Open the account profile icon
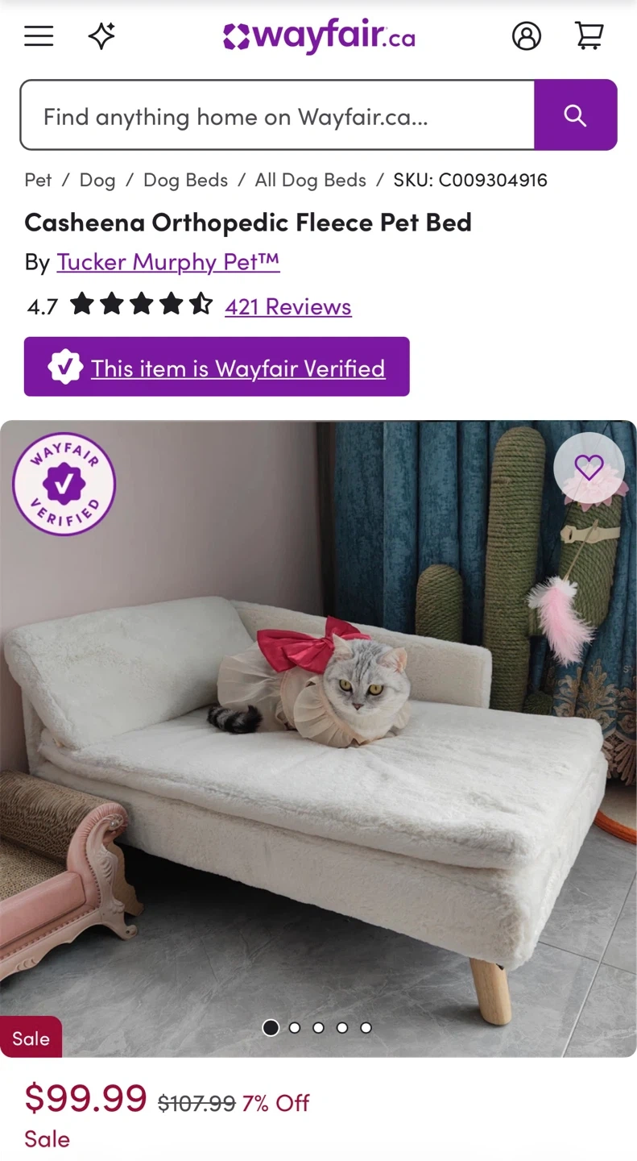Image resolution: width=637 pixels, height=1161 pixels. point(527,36)
